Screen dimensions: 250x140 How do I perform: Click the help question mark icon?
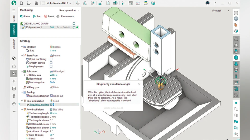(215, 3)
